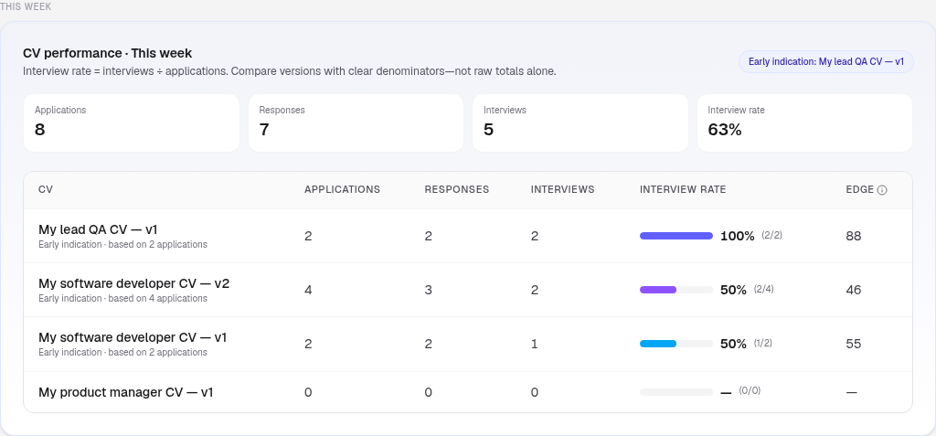
Task: Click the empty rate bar for product manager CV
Action: tap(676, 392)
